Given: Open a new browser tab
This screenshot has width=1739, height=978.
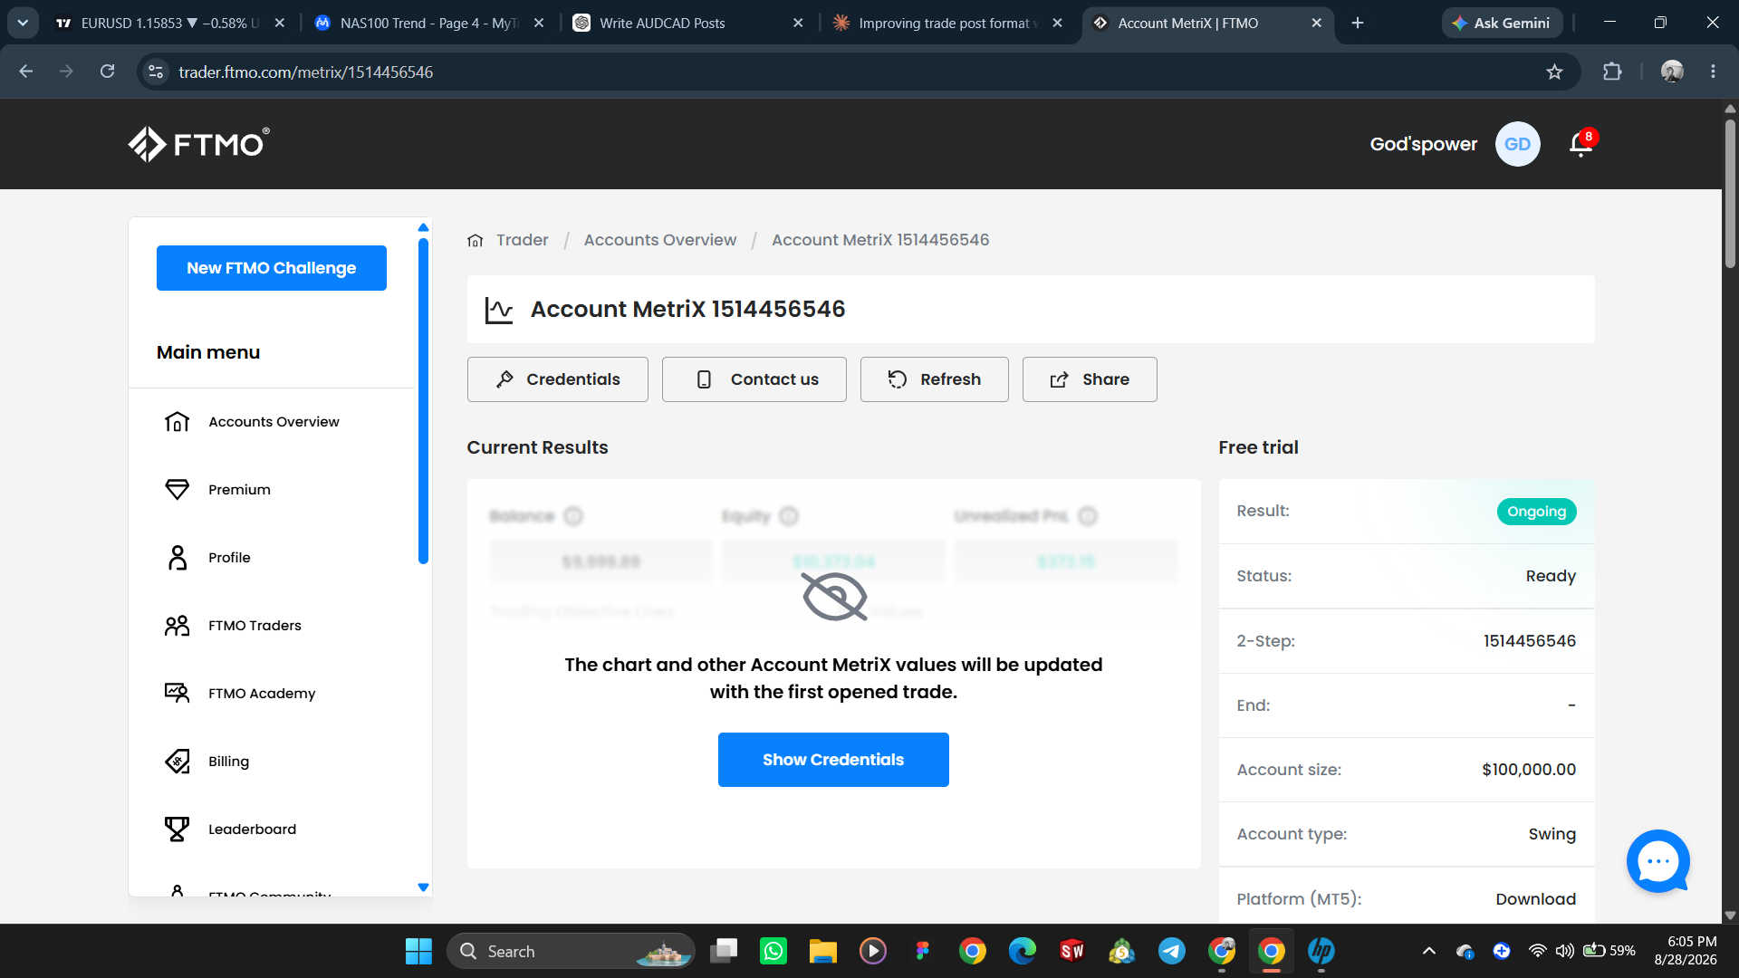Looking at the screenshot, I should click(x=1357, y=23).
